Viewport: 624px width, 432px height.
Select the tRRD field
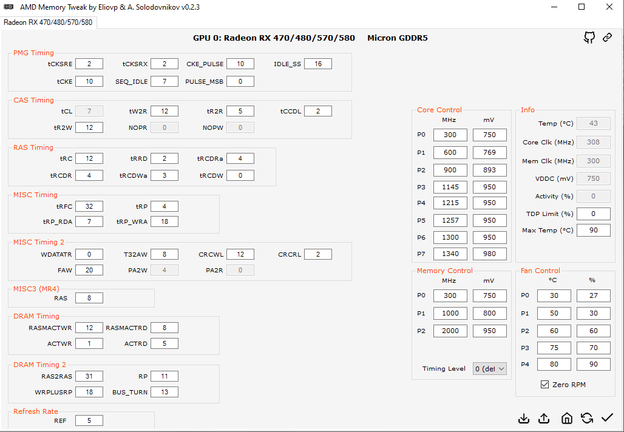(164, 159)
